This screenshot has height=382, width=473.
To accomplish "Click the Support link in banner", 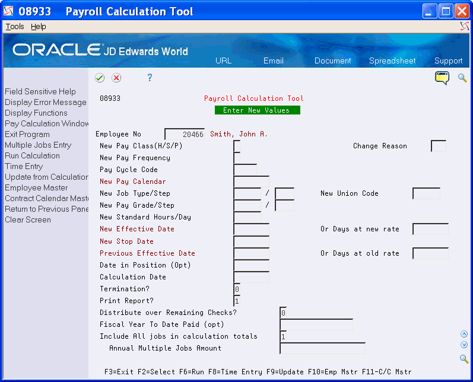I will coord(448,61).
